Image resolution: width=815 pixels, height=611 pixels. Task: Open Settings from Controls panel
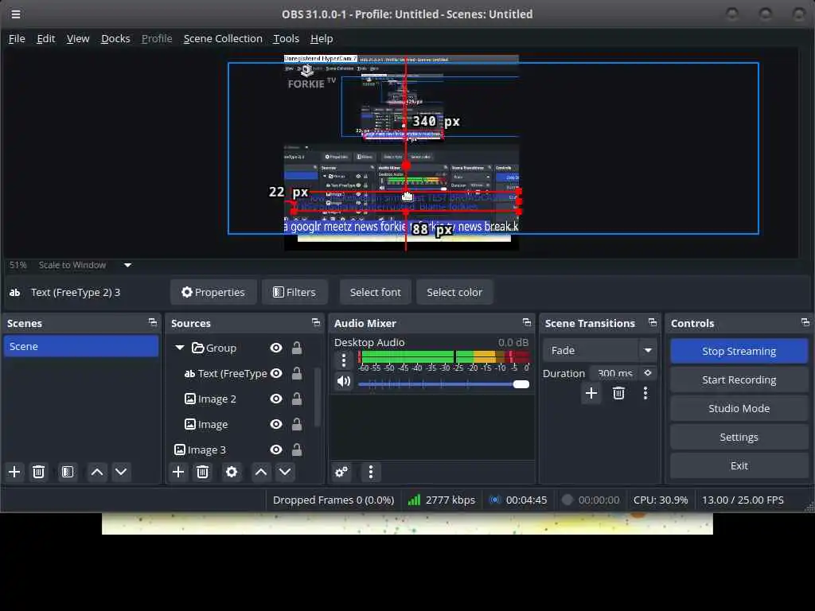[x=739, y=437]
